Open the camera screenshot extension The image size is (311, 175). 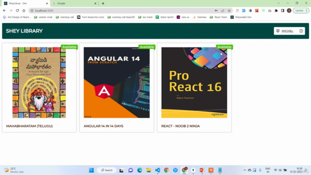tap(270, 11)
